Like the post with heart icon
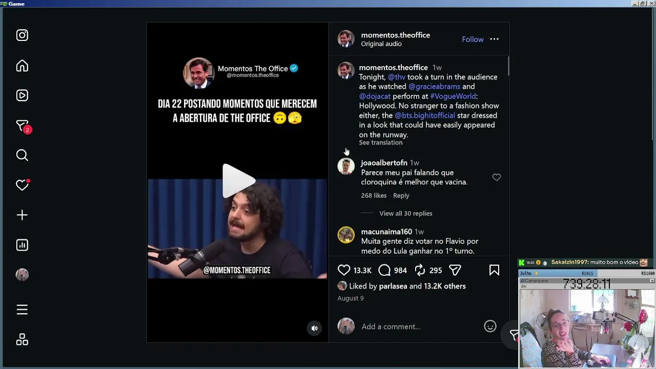Screen dimensions: 656x369 (x=344, y=270)
